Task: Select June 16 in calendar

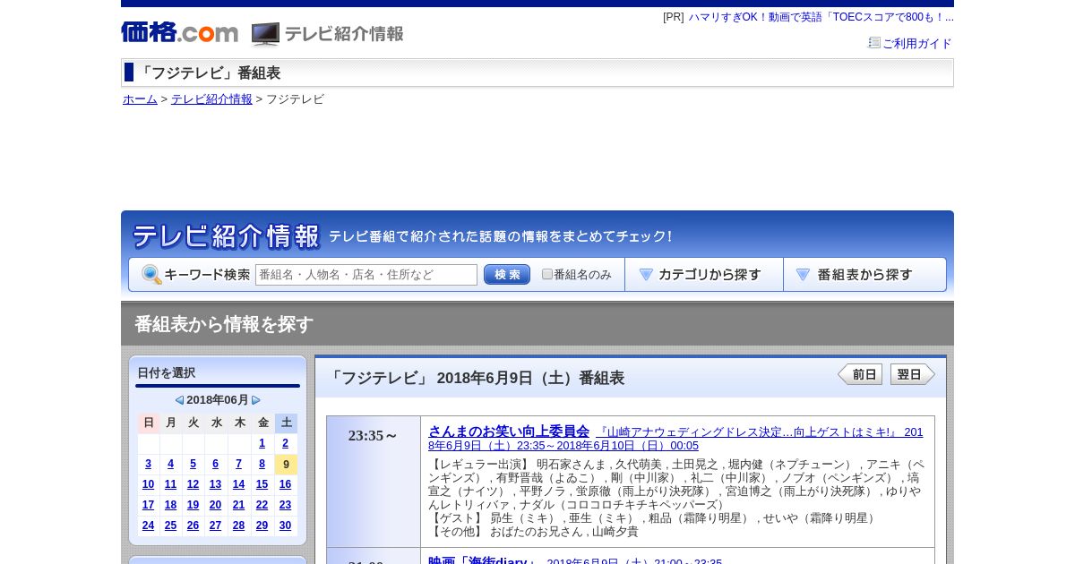Action: point(285,484)
